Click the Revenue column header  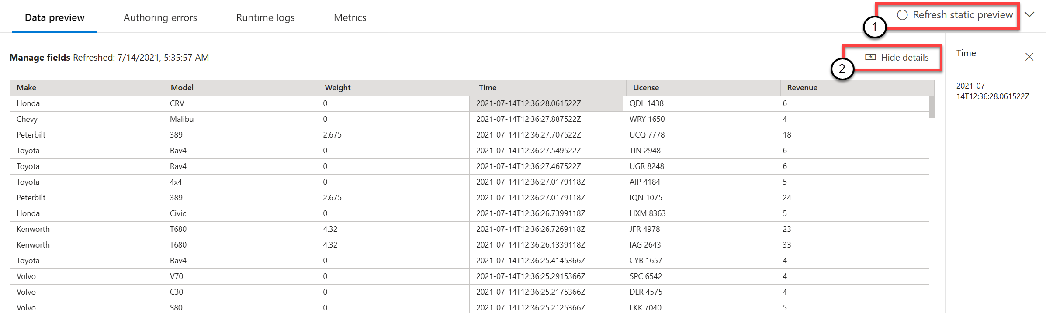[x=802, y=88]
